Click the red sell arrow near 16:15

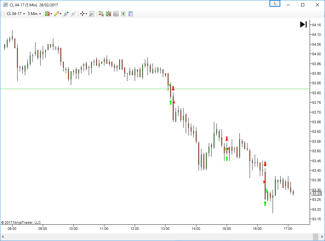[265, 164]
